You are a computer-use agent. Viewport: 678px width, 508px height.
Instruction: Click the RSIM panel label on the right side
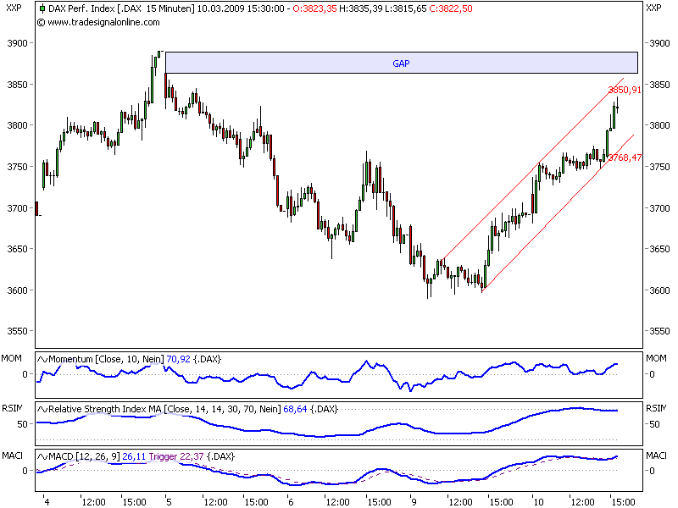click(655, 408)
